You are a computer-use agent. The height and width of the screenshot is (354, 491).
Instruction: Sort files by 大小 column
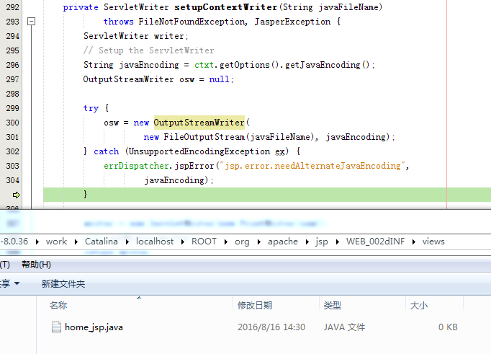[x=419, y=306]
